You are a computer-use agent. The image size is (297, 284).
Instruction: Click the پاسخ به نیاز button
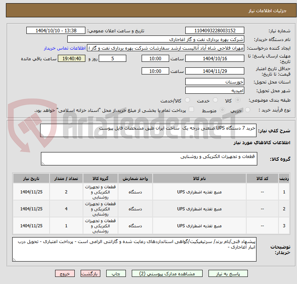228,274
